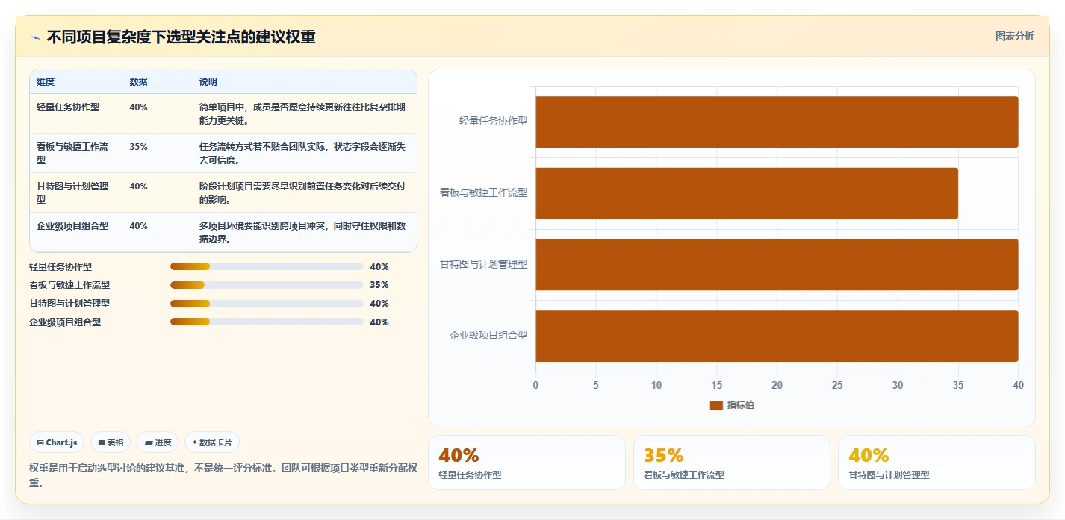The image size is (1065, 520).
Task: Select the 轻量任务协作型 cell in the table
Action: click(x=68, y=107)
